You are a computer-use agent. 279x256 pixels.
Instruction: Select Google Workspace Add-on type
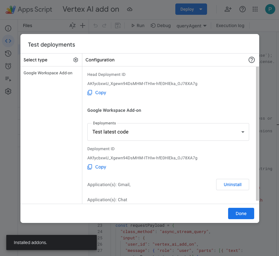pos(48,73)
